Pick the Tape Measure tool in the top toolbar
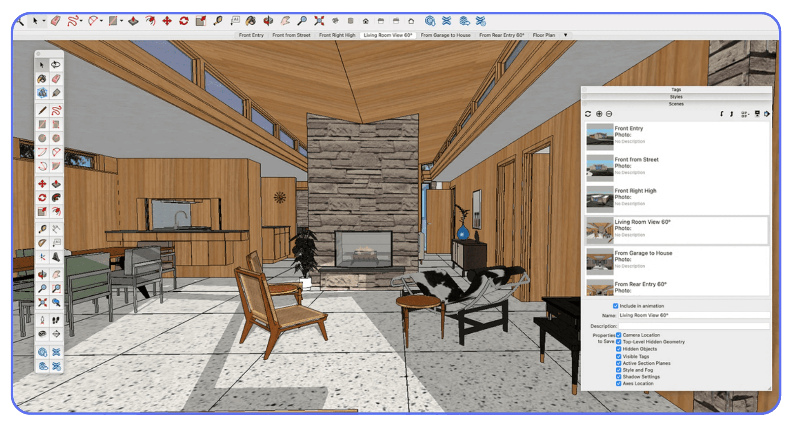Image resolution: width=792 pixels, height=426 pixels. click(218, 21)
